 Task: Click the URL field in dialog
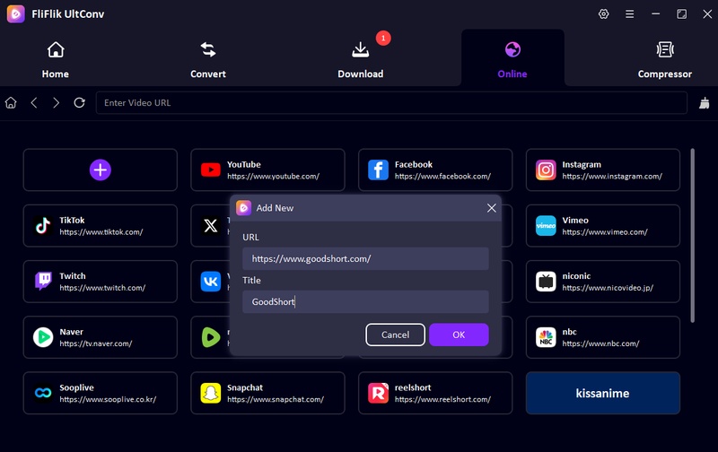pos(365,259)
